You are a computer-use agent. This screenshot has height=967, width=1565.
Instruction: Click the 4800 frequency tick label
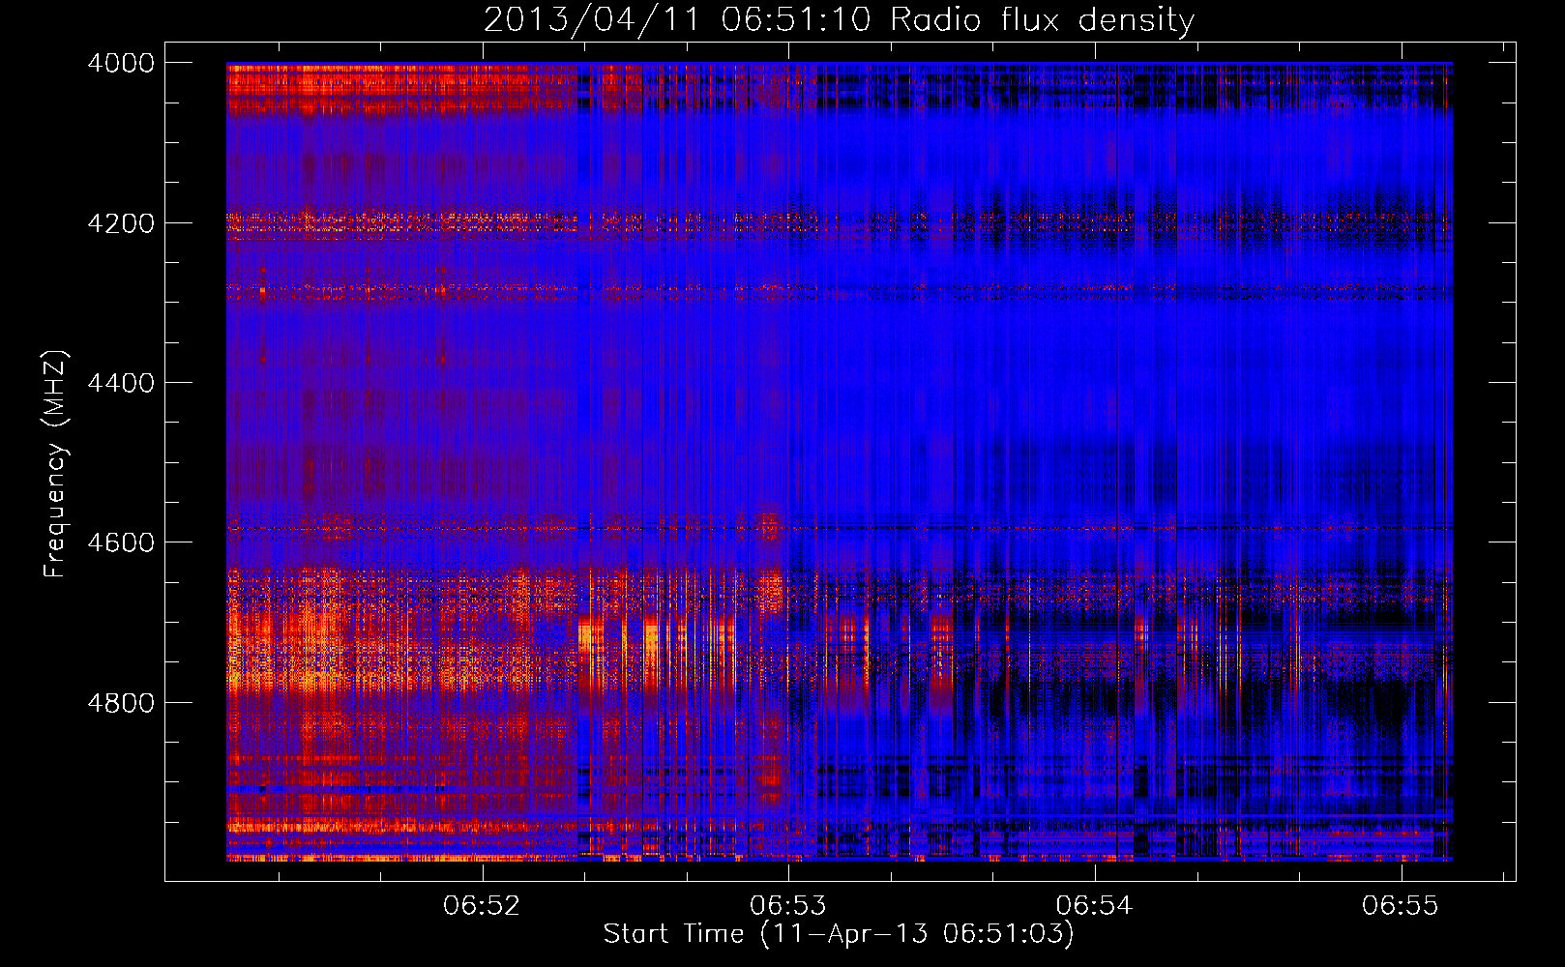(121, 703)
